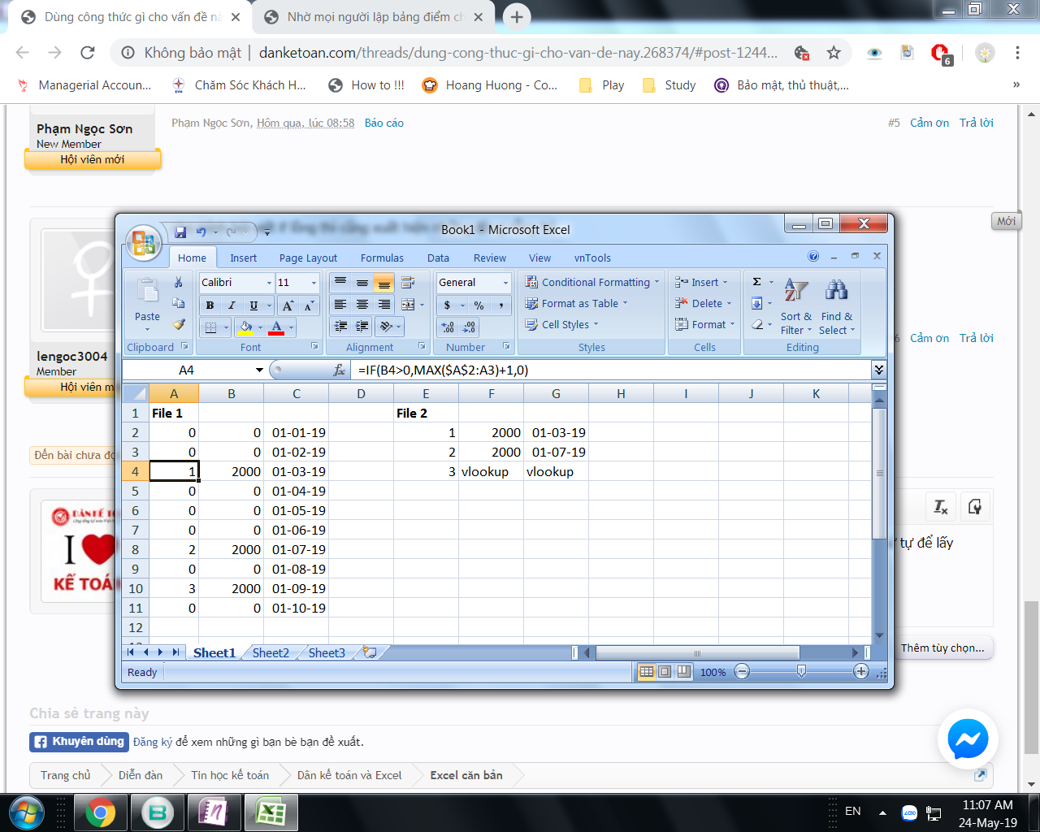Toggle Bold formatting button
The height and width of the screenshot is (832, 1040).
pos(210,305)
